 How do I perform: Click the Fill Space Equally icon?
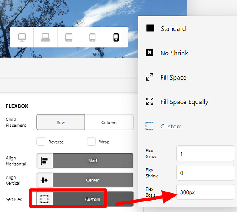coord(150,101)
